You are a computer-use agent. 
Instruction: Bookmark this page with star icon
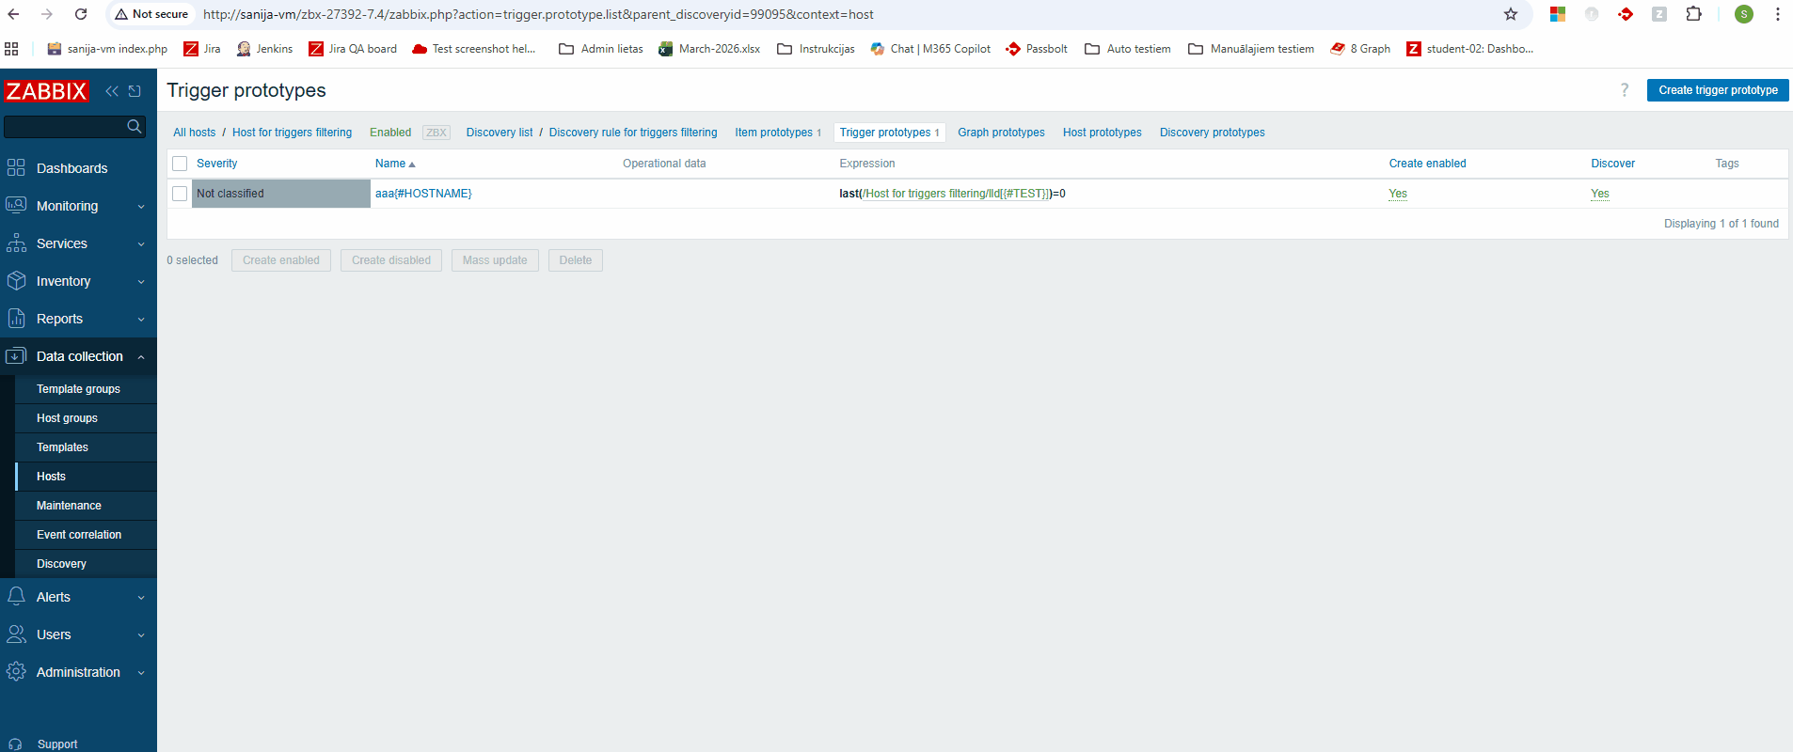(x=1511, y=14)
